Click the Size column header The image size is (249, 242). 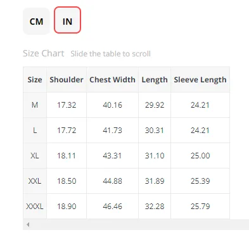pyautogui.click(x=35, y=80)
